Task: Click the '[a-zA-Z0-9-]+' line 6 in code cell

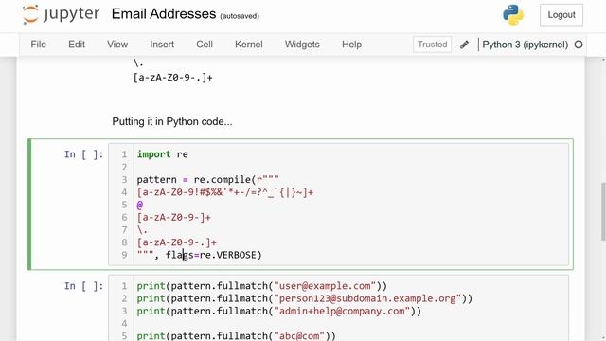Action: (x=174, y=217)
